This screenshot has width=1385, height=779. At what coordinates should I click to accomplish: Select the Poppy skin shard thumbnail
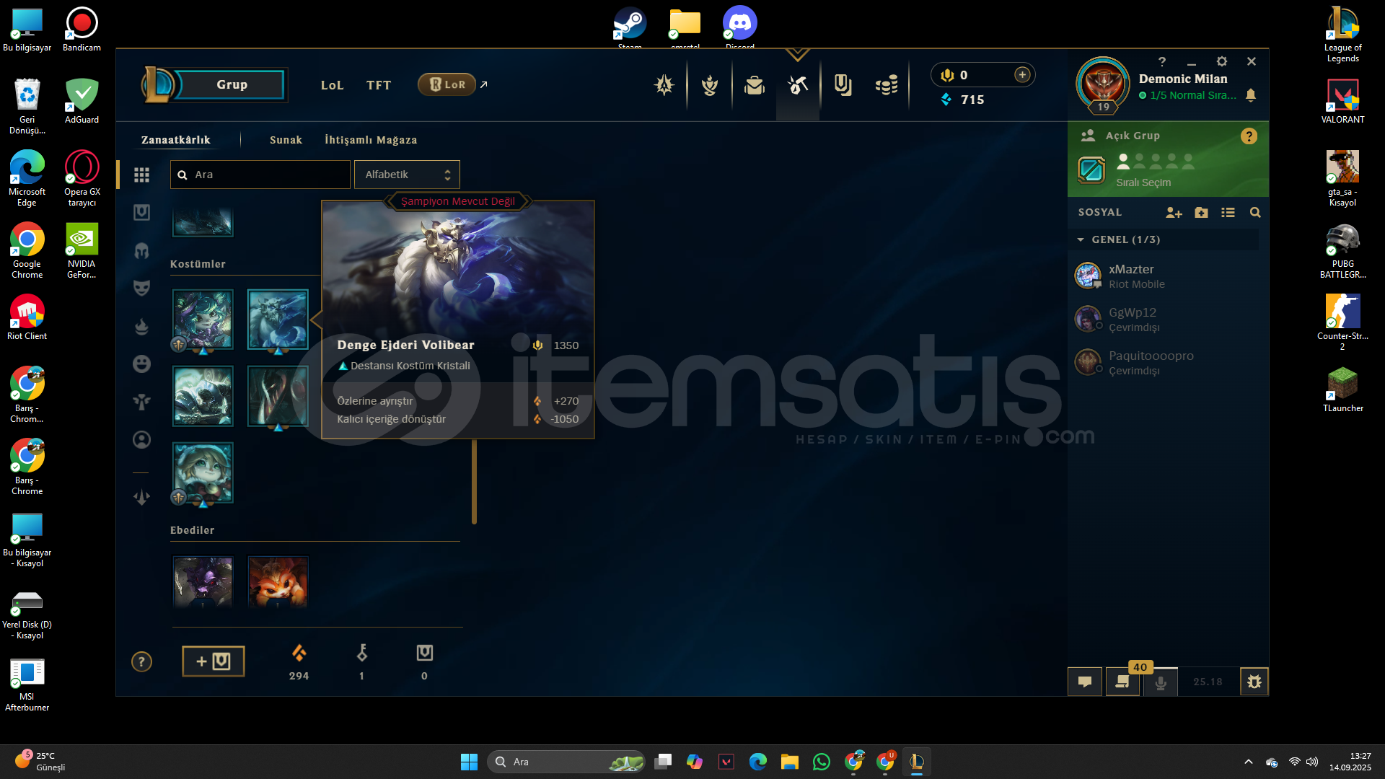coord(203,472)
